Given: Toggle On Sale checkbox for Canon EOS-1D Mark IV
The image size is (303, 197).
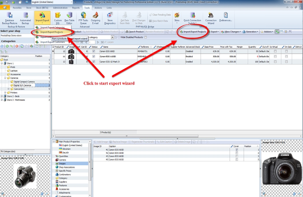Looking at the screenshot, I should pyautogui.click(x=286, y=62).
